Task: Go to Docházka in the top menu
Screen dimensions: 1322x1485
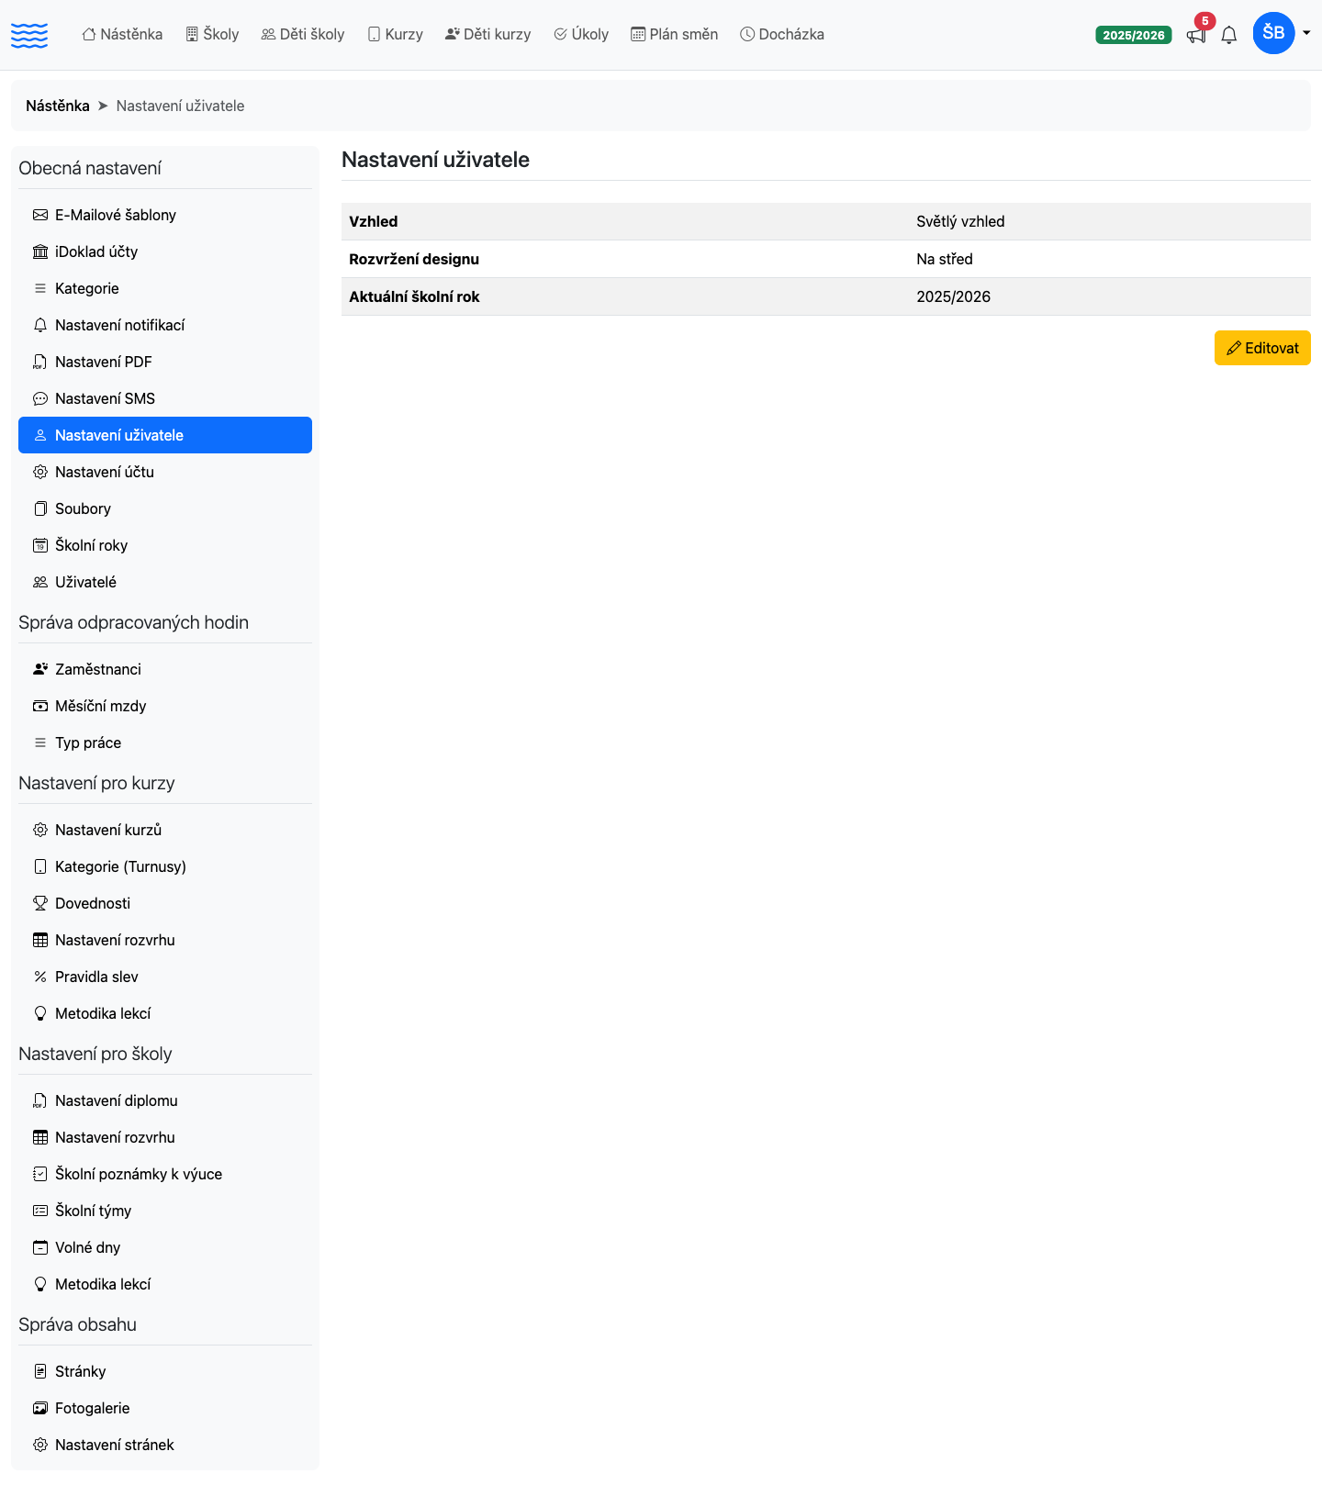Action: (782, 34)
